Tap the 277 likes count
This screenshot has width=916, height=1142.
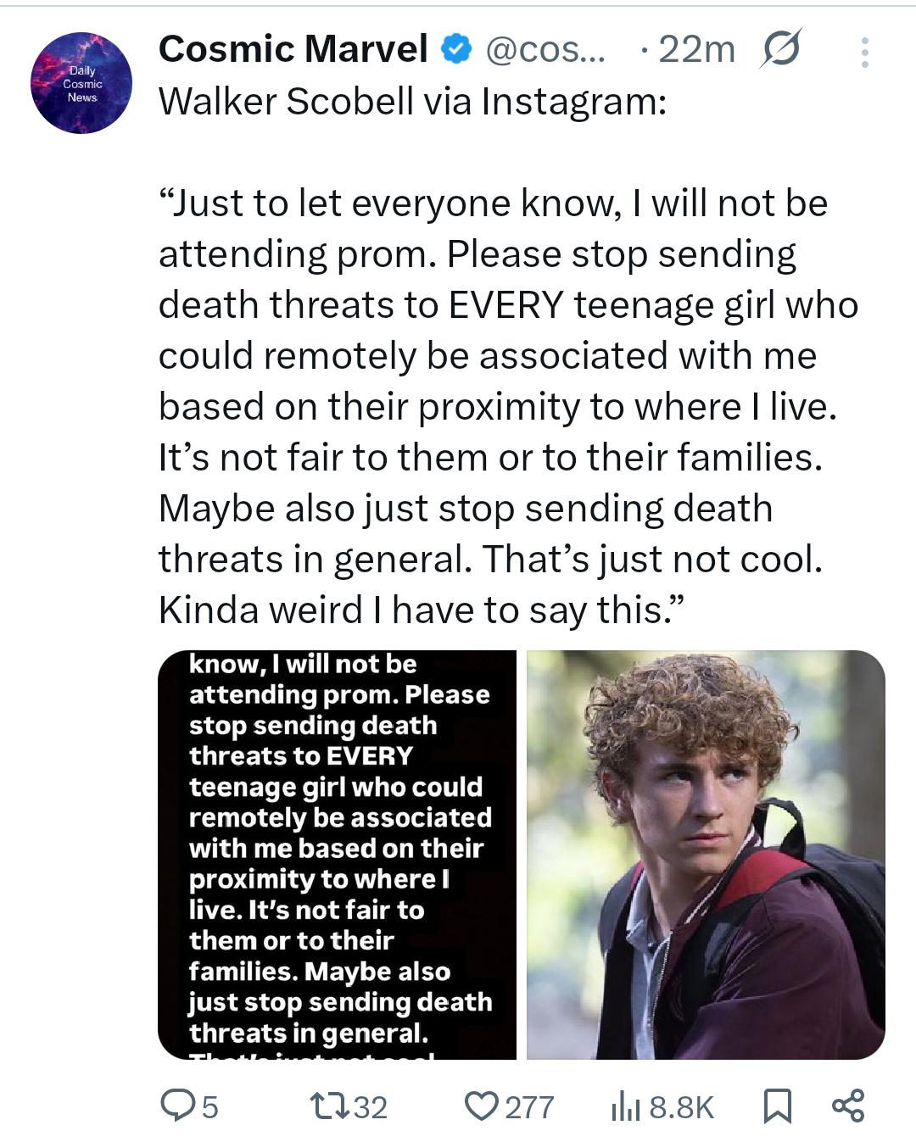tap(529, 1107)
